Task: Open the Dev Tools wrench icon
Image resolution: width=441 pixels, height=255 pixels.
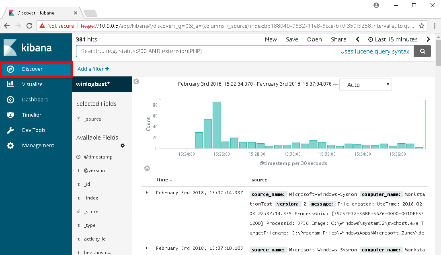Action: click(10, 130)
